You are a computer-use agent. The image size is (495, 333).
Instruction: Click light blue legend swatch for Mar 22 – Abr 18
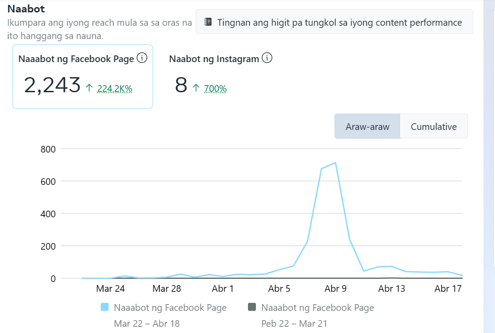105,307
